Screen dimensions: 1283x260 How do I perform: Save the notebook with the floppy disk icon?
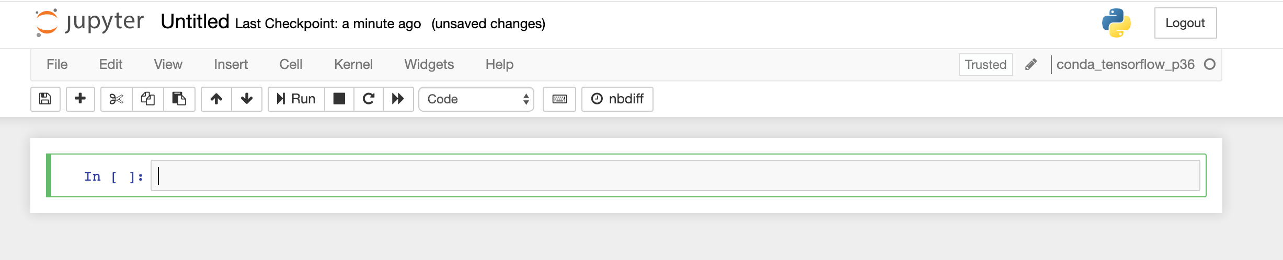tap(45, 99)
